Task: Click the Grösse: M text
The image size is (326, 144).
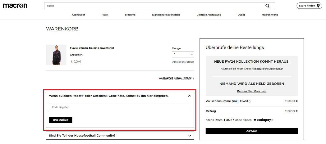Action: pyautogui.click(x=76, y=55)
